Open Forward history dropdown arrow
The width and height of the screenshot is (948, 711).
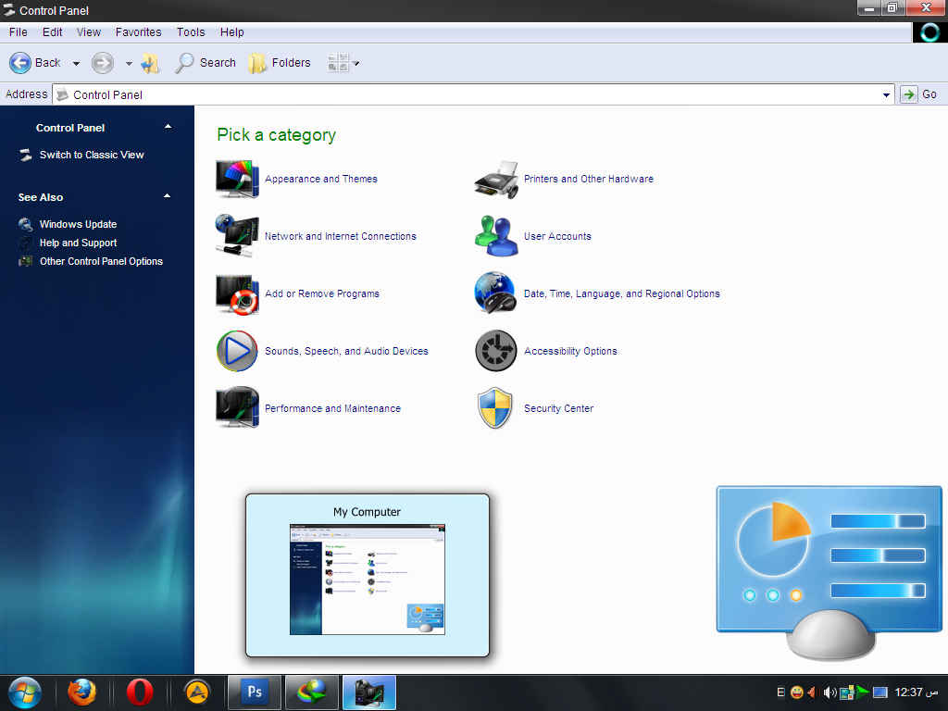[129, 63]
